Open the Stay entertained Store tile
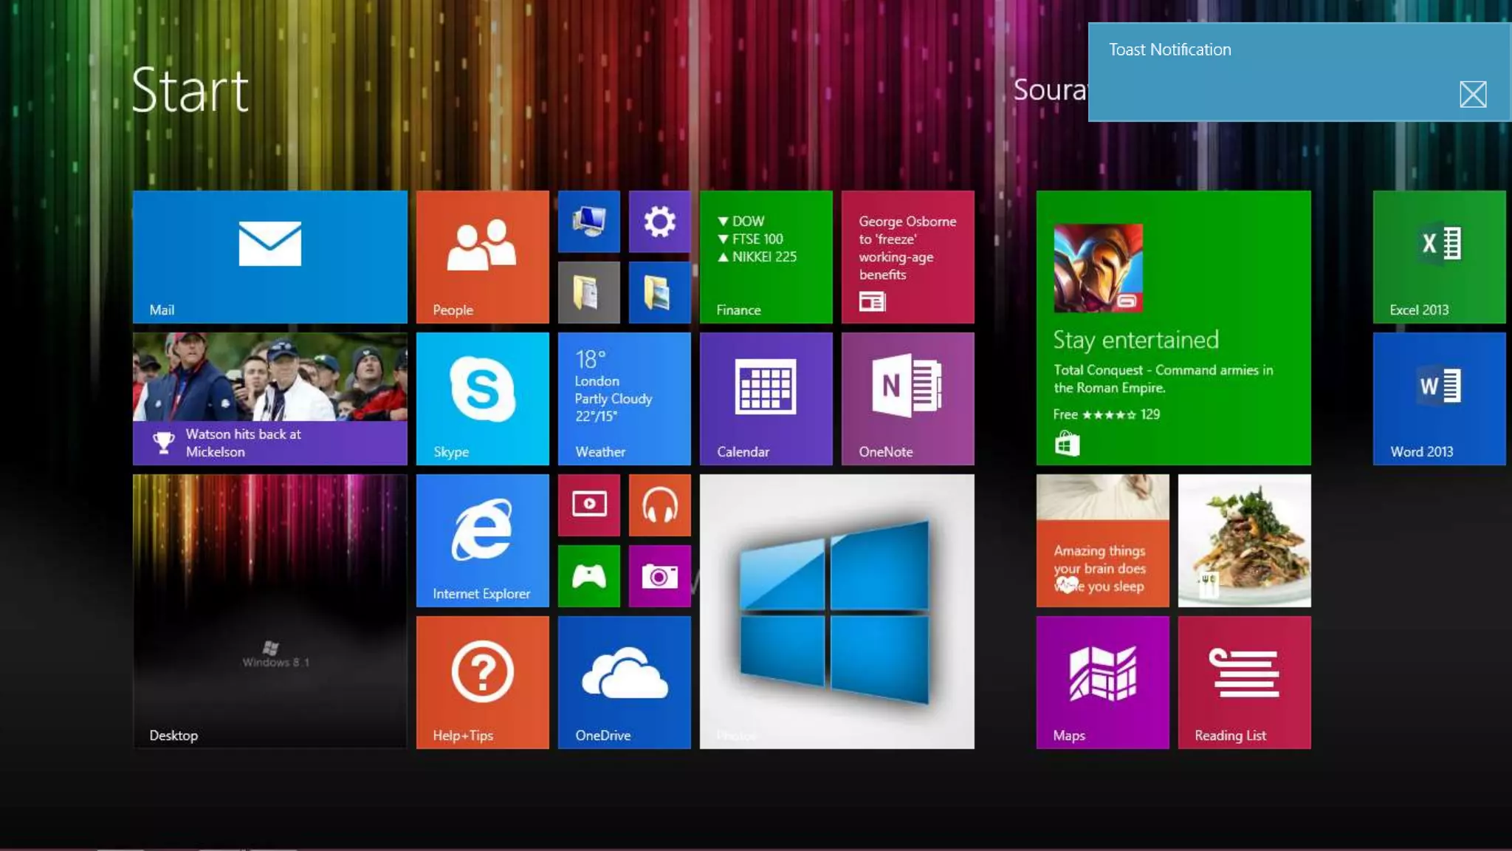The width and height of the screenshot is (1512, 851). (1173, 327)
